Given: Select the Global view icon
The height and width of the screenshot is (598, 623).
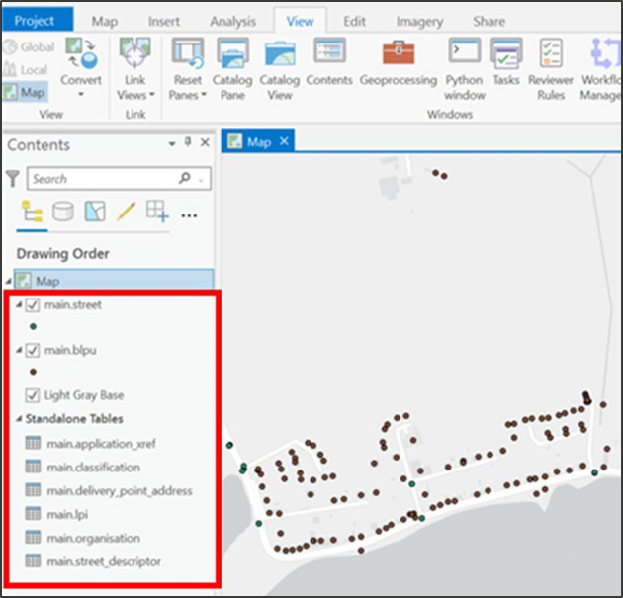Looking at the screenshot, I should [10, 46].
